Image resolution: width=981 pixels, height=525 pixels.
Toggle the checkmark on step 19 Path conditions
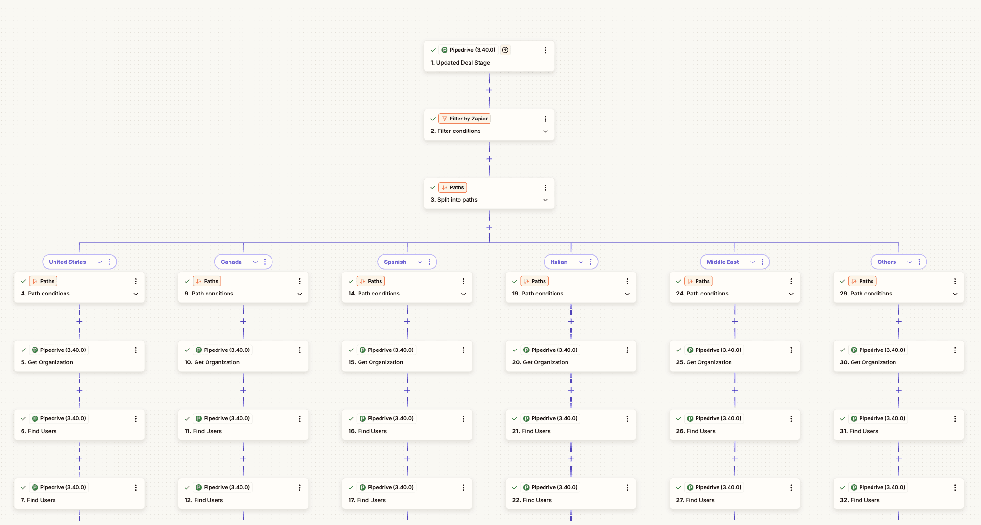tap(514, 281)
